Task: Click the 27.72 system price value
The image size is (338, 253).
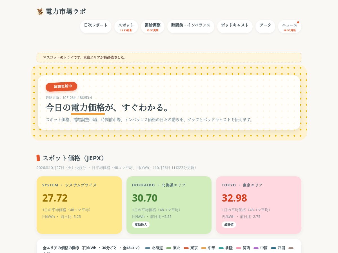Action: 55,198
